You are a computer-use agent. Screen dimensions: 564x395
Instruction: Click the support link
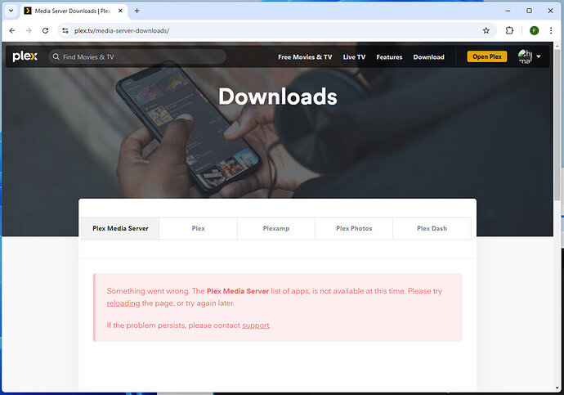[255, 325]
